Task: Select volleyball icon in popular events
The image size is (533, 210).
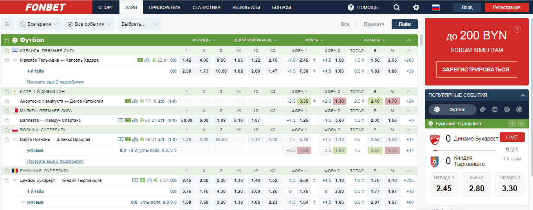Action: point(507,110)
